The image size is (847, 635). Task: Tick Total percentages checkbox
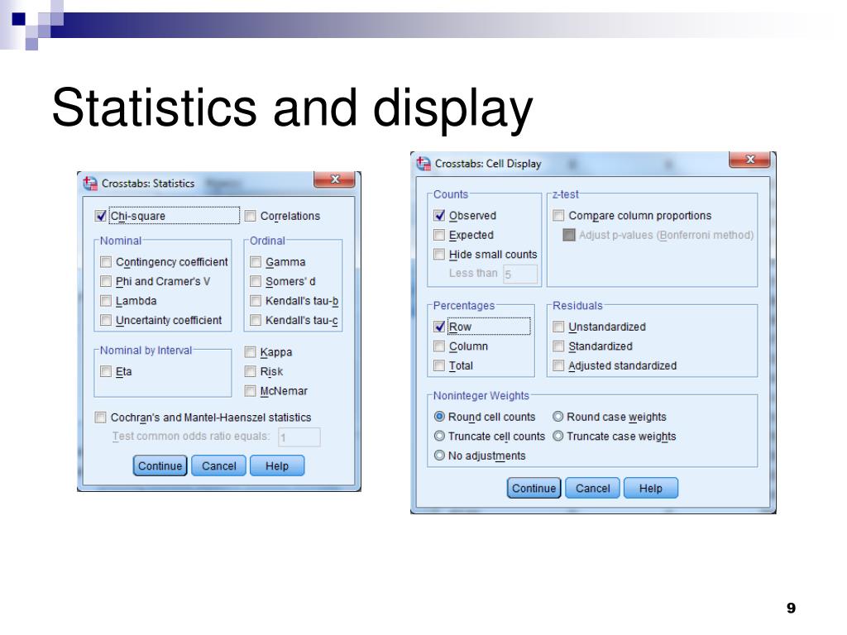439,365
